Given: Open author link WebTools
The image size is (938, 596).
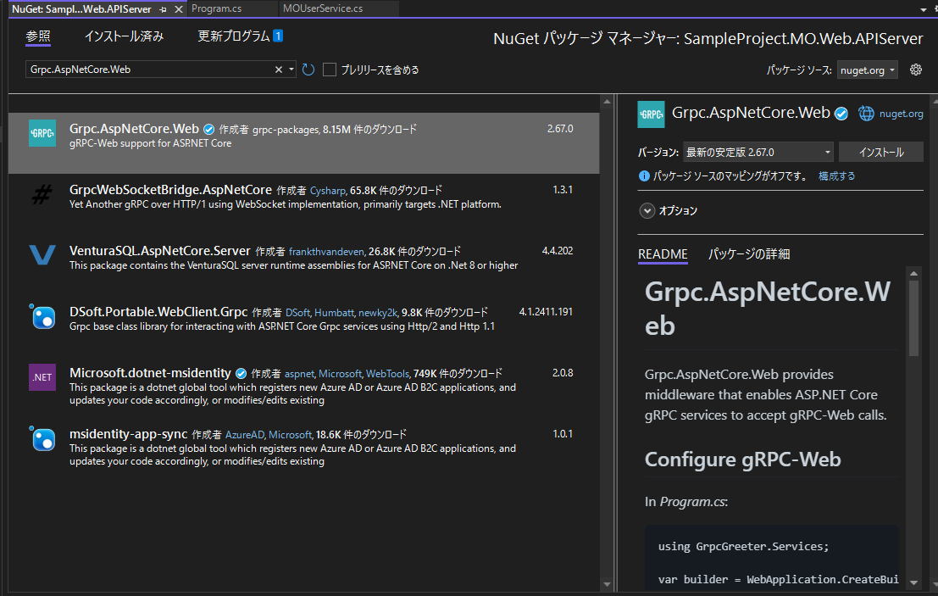Looking at the screenshot, I should (x=387, y=374).
